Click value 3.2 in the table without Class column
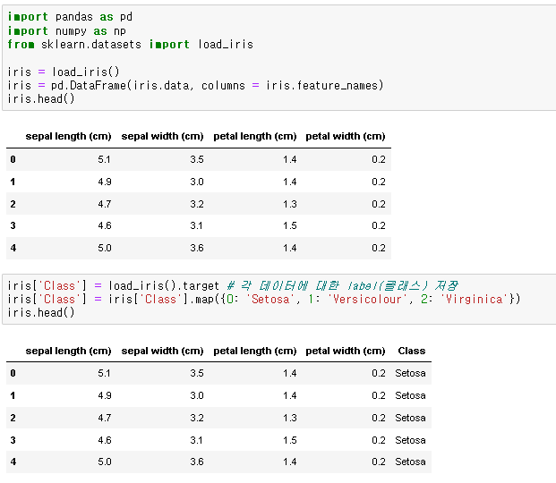Image resolution: width=556 pixels, height=483 pixels. point(197,204)
